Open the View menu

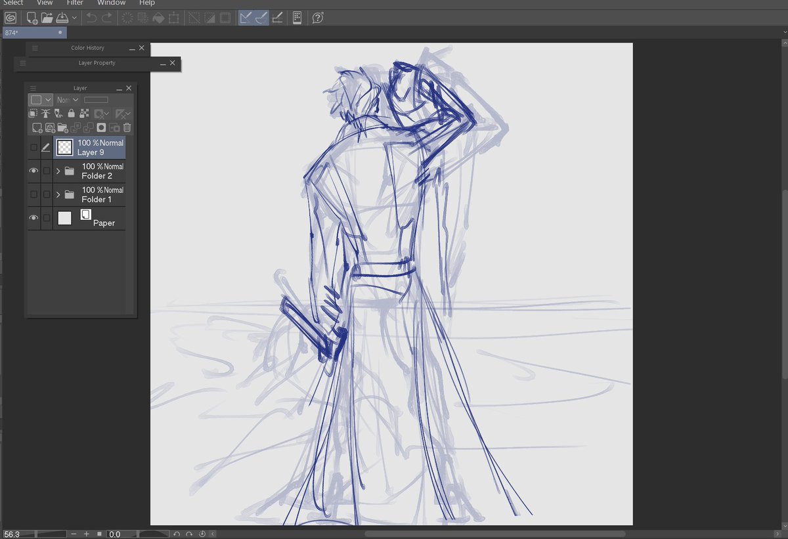(x=45, y=3)
